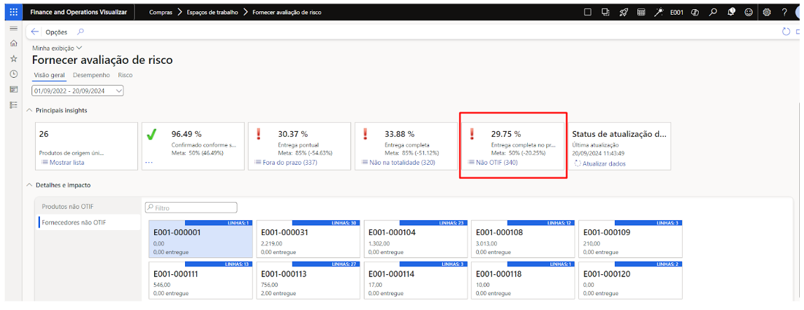Click the magic wand icon in header
Image resolution: width=804 pixels, height=310 pixels.
(x=659, y=12)
